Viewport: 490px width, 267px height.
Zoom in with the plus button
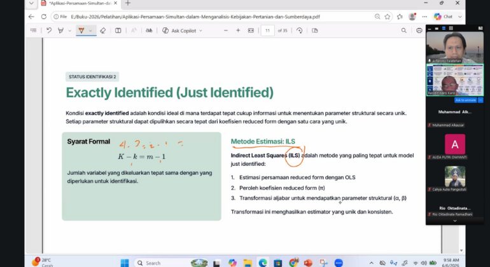pyautogui.click(x=238, y=31)
